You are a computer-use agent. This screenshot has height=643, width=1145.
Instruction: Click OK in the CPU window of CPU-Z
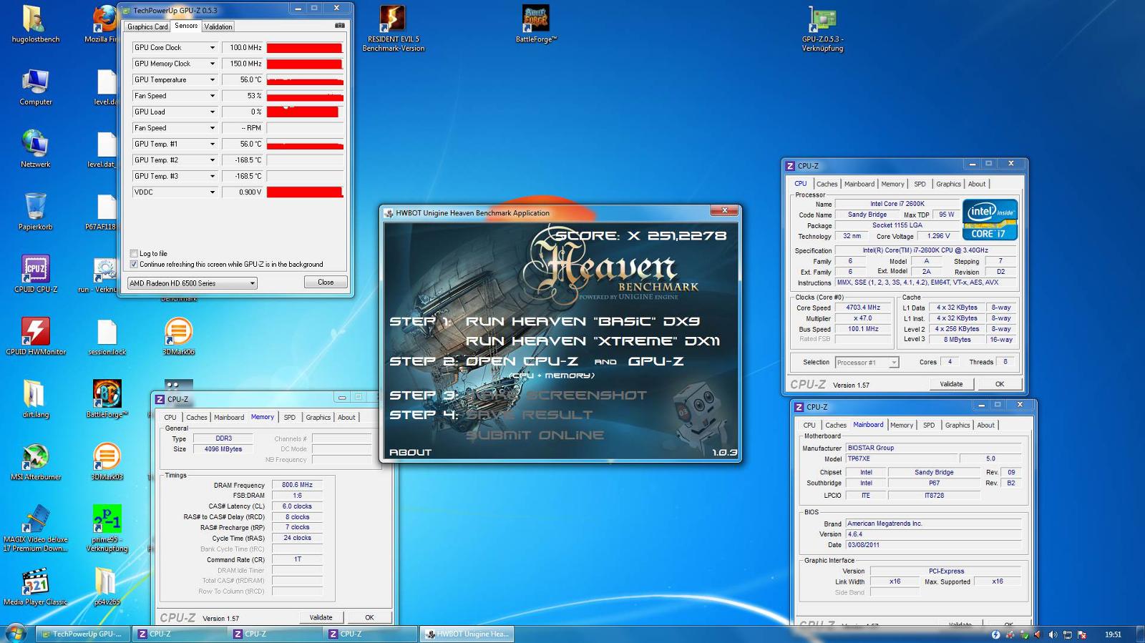tap(999, 384)
